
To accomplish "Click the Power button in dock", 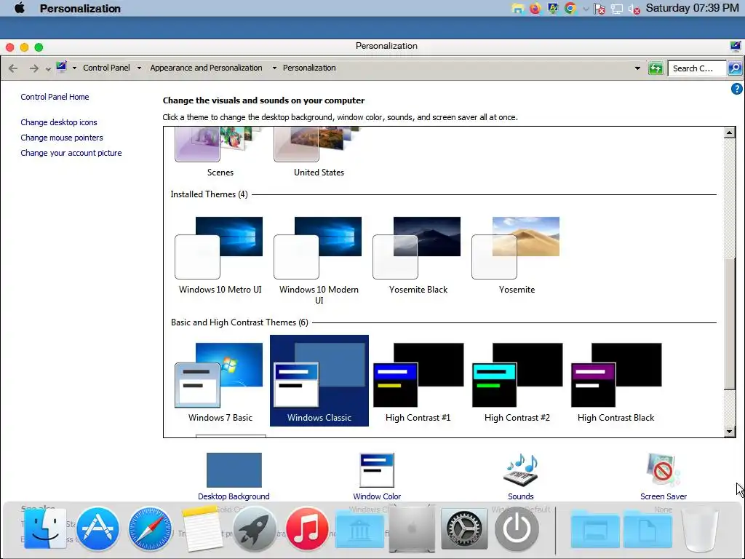I will click(x=517, y=528).
